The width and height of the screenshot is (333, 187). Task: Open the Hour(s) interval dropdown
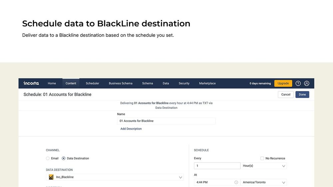[263, 166]
